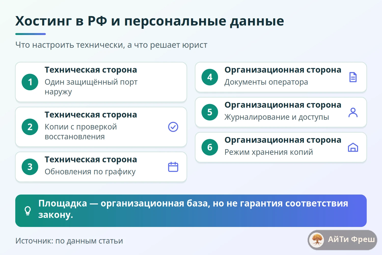The image size is (382, 255).
Task: Select text Журналирование и доступы
Action: coord(277,117)
